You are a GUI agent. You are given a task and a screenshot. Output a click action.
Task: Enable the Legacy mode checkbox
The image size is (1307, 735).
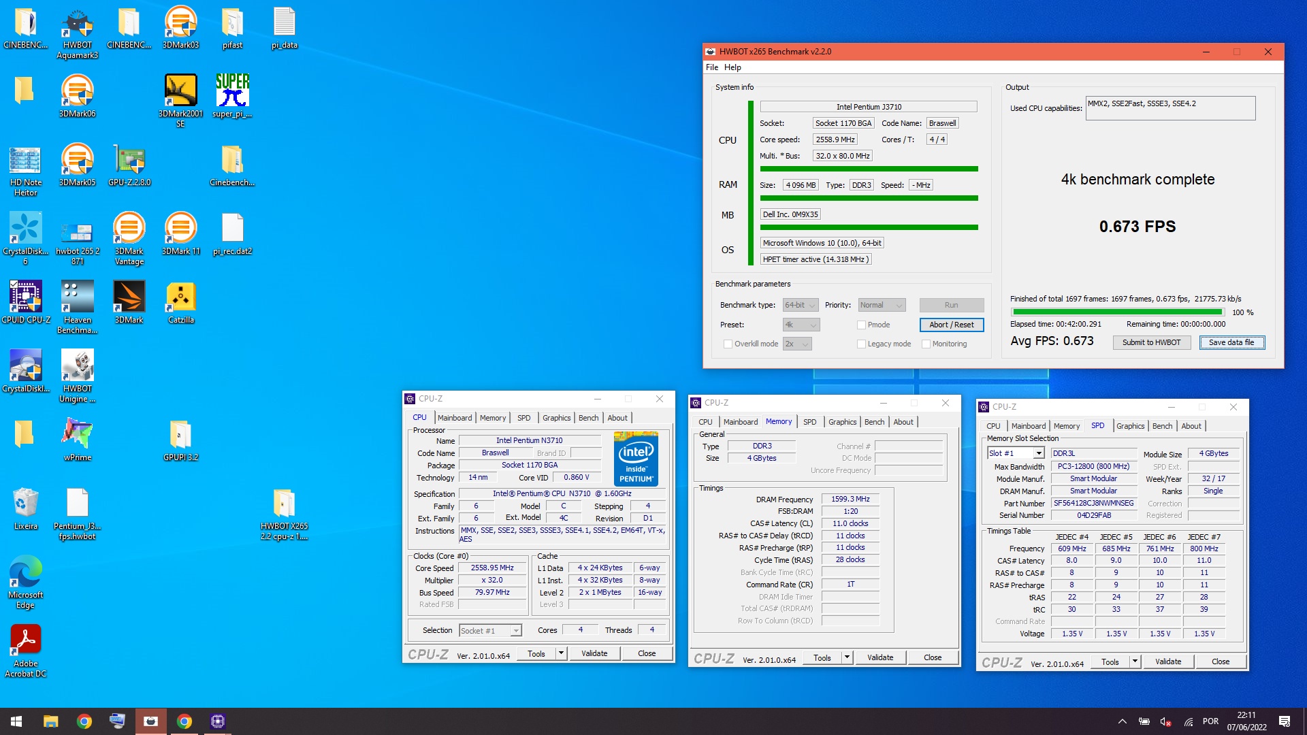[861, 344]
